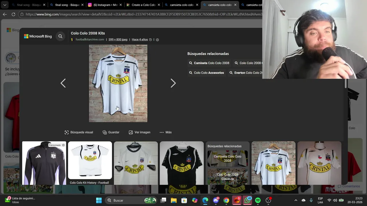Reload the page
Image resolution: width=367 pixels, height=206 pixels.
click(x=13, y=14)
